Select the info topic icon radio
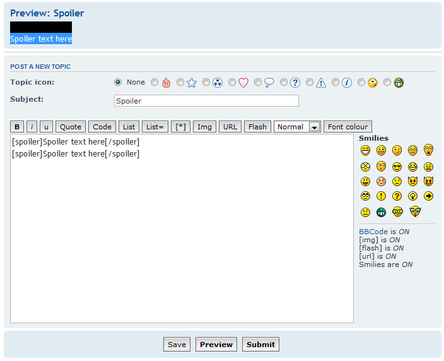The image size is (444, 361). pos(336,82)
